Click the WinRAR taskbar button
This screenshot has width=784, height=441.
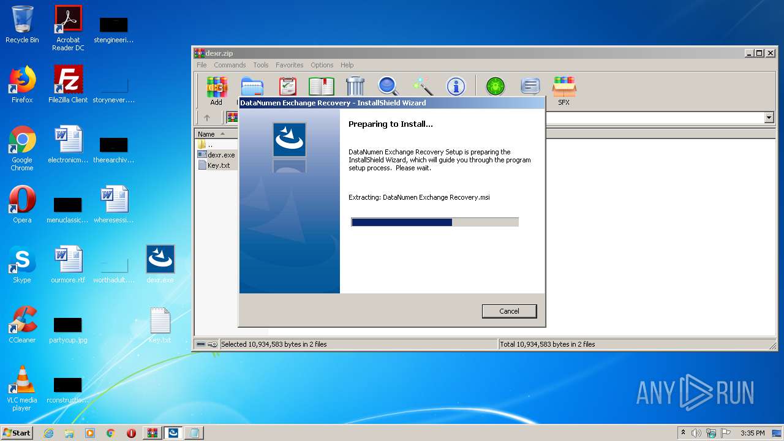click(x=153, y=433)
